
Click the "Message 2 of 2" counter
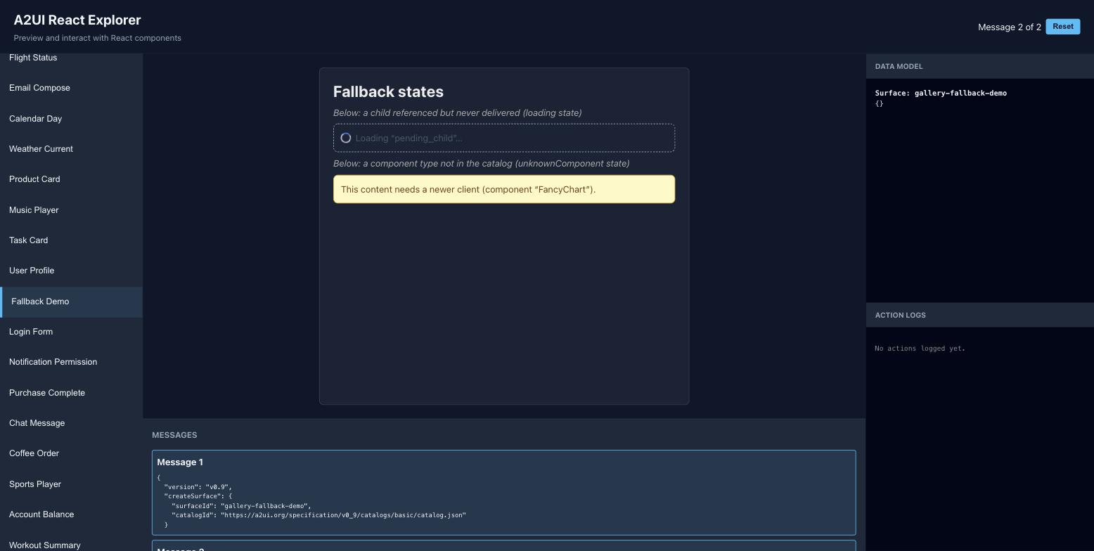[x=1010, y=27]
